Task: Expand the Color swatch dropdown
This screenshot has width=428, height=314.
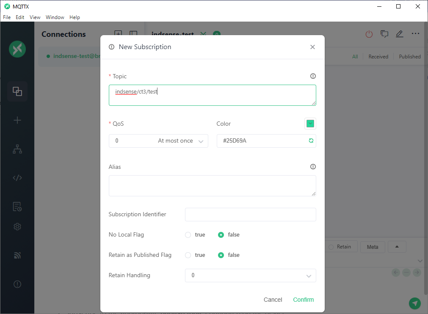Action: 310,123
